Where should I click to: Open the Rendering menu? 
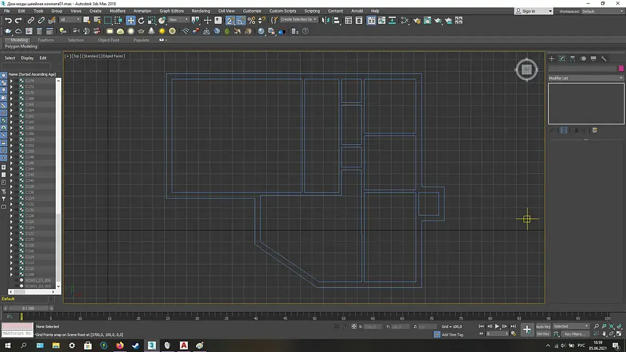[201, 11]
